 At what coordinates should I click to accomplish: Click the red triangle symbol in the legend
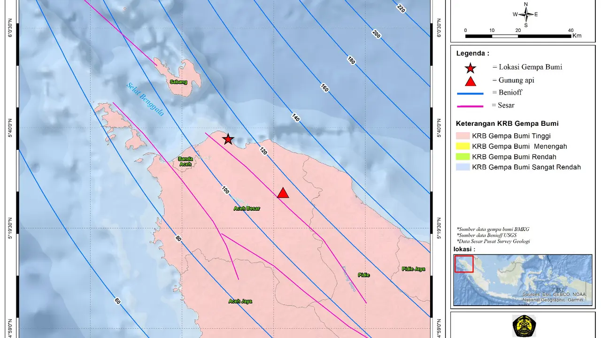pos(470,81)
